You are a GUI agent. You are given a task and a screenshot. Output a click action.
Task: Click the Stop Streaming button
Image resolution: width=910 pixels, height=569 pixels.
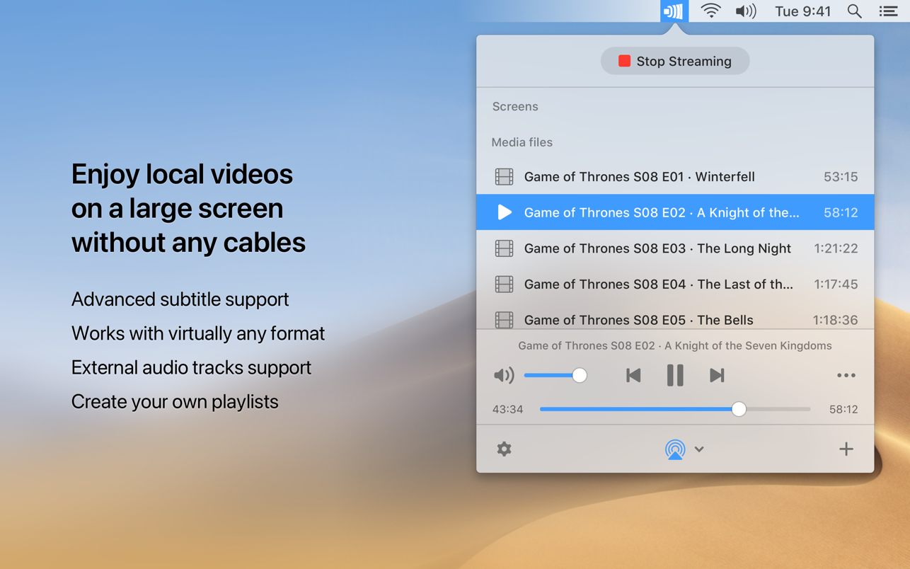pos(675,61)
